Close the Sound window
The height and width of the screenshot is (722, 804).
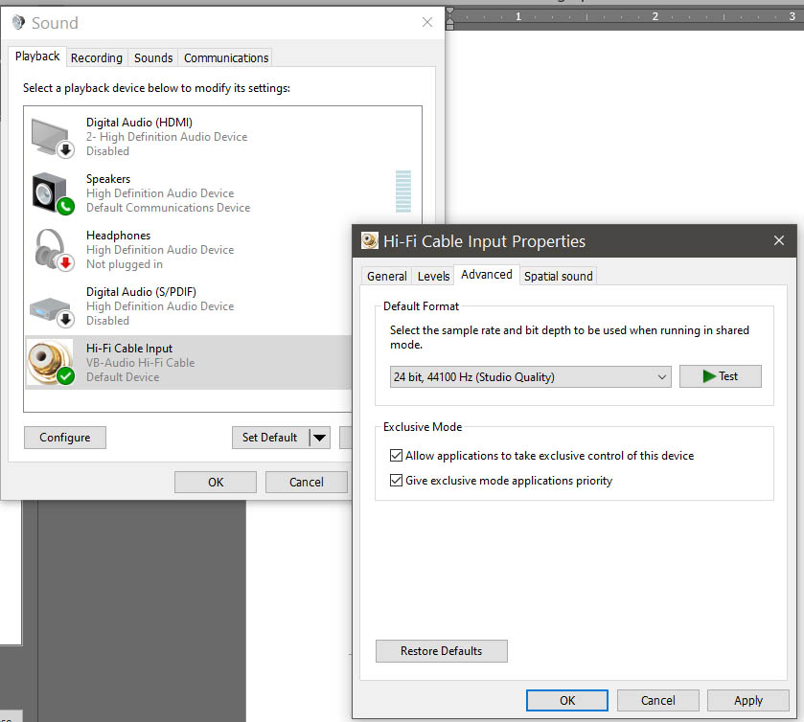(427, 22)
